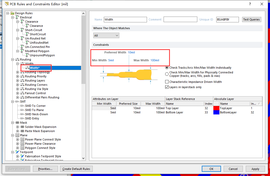The height and width of the screenshot is (176, 270).
Task: Expand the Routing Priority node
Action: (x=18, y=76)
